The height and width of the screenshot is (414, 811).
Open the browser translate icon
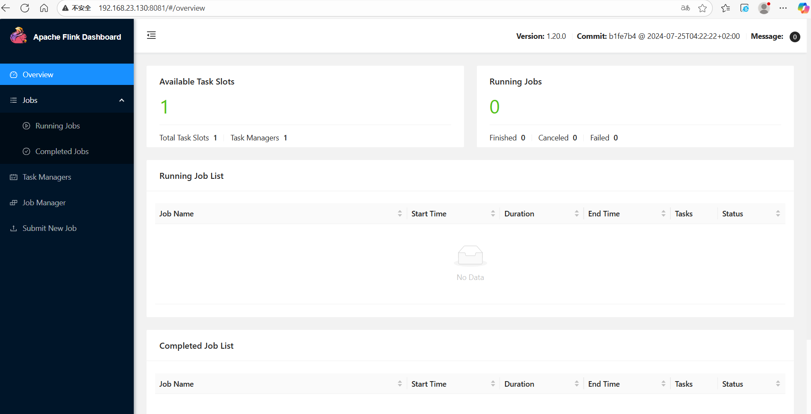(685, 8)
